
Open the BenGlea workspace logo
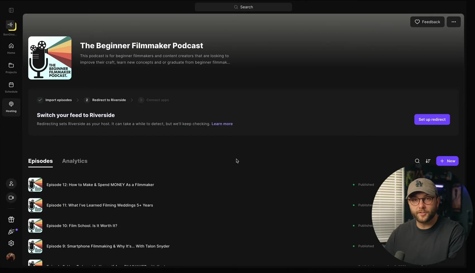11,26
